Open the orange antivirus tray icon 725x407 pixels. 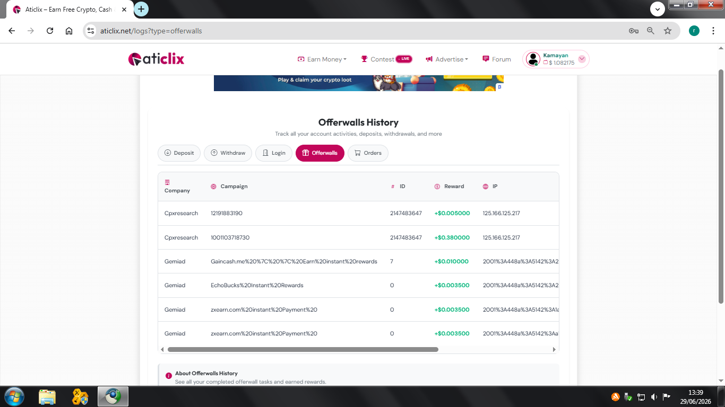pos(616,396)
